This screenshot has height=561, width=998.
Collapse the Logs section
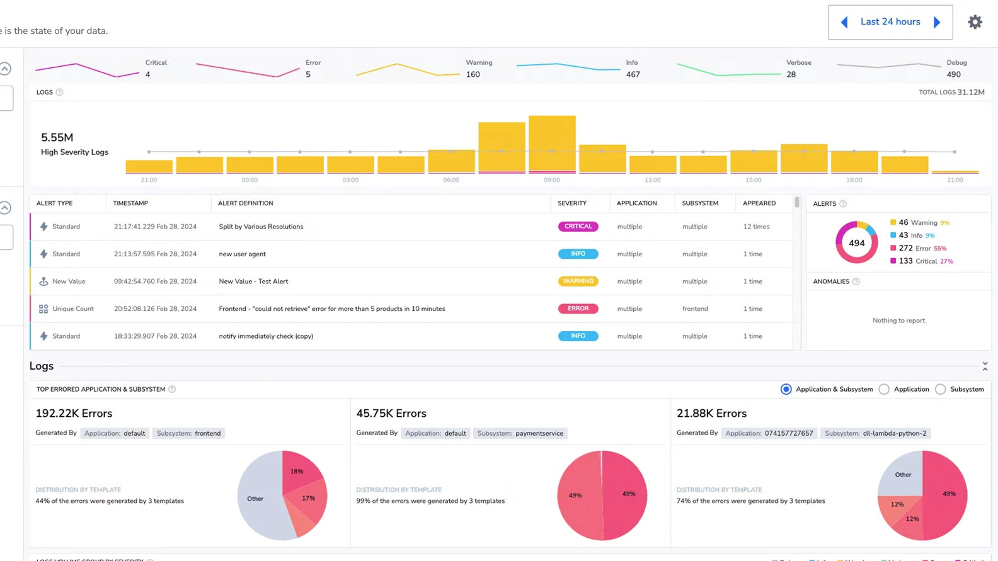click(985, 366)
